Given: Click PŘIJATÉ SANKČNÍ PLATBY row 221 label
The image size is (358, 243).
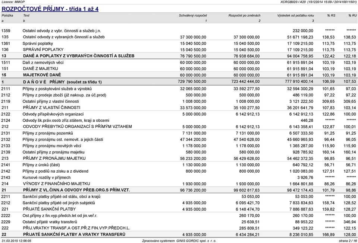Looking at the screenshot, I should [49, 209].
